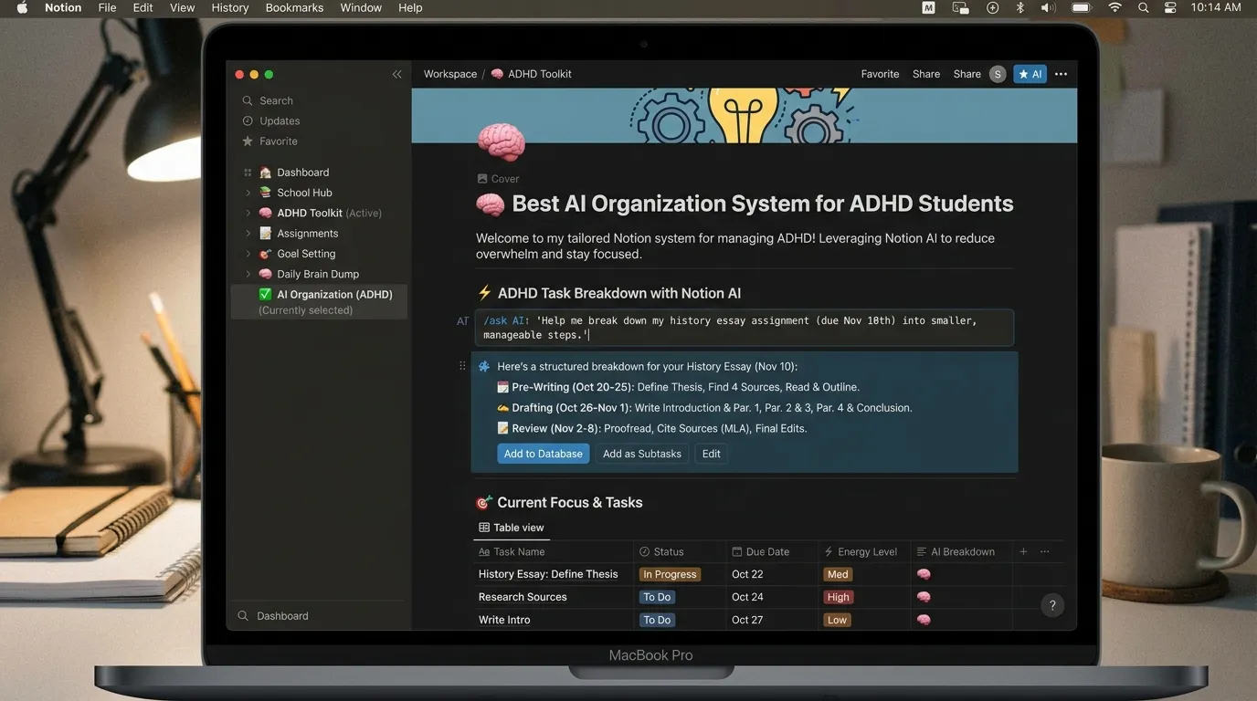Click the Oct 27 due date cell

tap(747, 620)
